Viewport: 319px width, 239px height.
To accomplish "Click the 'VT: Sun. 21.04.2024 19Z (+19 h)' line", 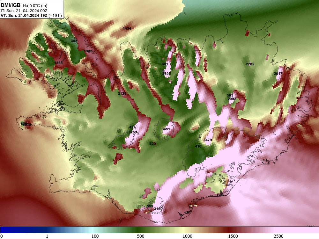I will (x=31, y=15).
